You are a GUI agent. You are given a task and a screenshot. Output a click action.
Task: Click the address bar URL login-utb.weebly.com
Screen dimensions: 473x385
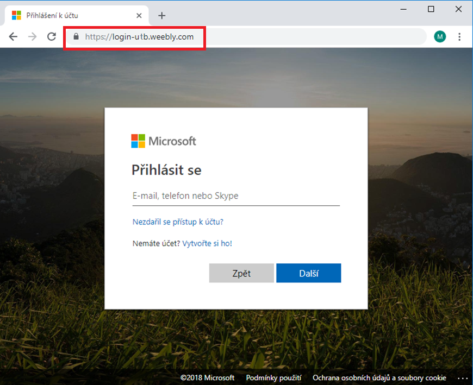139,37
